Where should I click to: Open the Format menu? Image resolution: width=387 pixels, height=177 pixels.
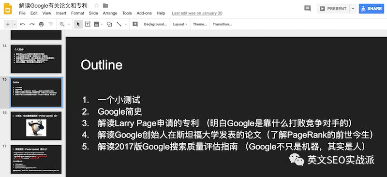[77, 14]
